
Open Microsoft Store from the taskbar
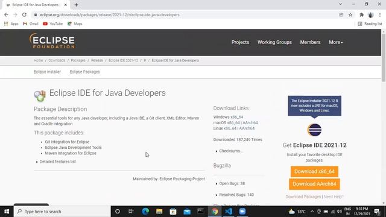[x=173, y=212]
